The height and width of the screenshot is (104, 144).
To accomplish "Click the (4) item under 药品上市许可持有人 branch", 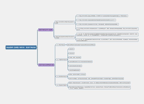I will coord(107,29).
